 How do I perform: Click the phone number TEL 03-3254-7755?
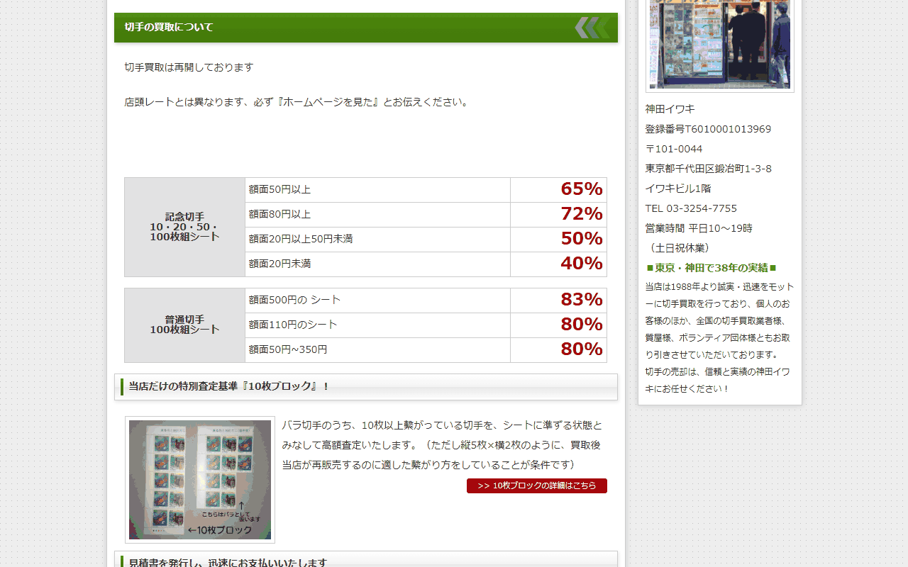(691, 208)
